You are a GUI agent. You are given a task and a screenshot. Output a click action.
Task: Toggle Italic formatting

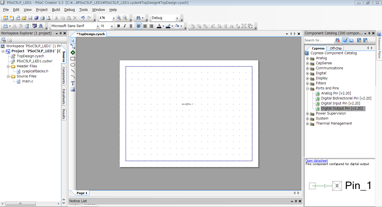[x=125, y=26]
